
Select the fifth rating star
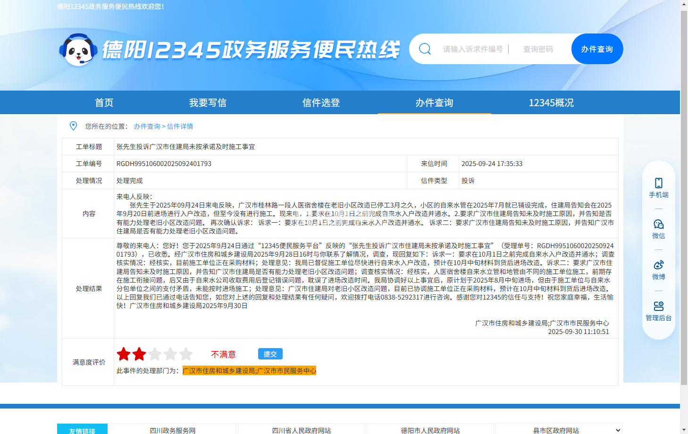pyautogui.click(x=186, y=354)
